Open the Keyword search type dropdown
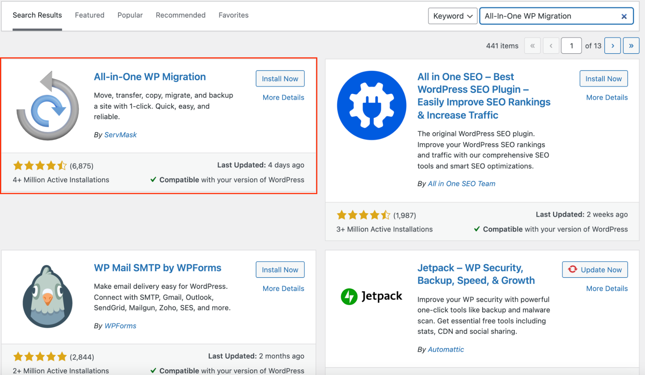Screen dimensions: 645x375 point(452,16)
